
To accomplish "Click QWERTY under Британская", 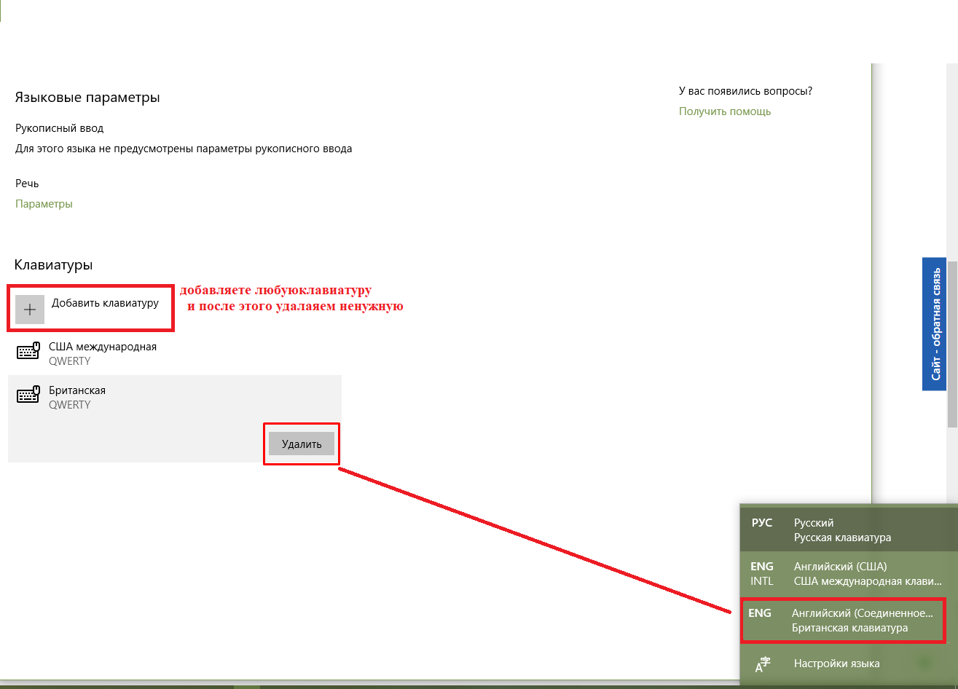I will [70, 405].
